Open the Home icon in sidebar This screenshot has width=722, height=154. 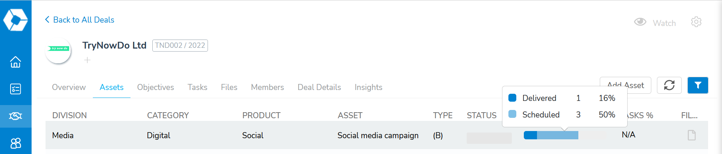[15, 62]
